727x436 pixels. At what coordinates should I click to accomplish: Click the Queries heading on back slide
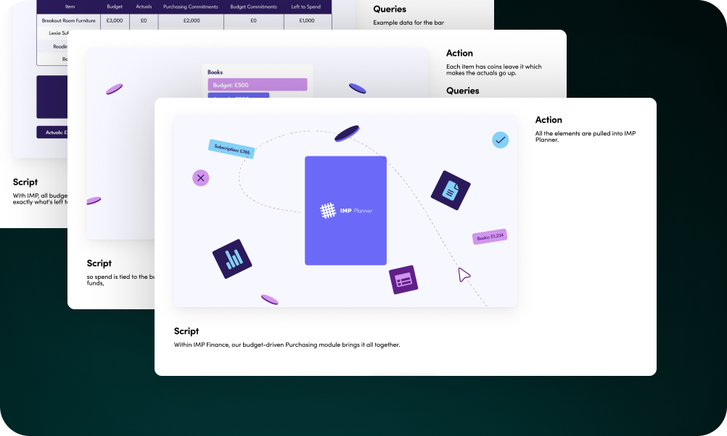[390, 9]
